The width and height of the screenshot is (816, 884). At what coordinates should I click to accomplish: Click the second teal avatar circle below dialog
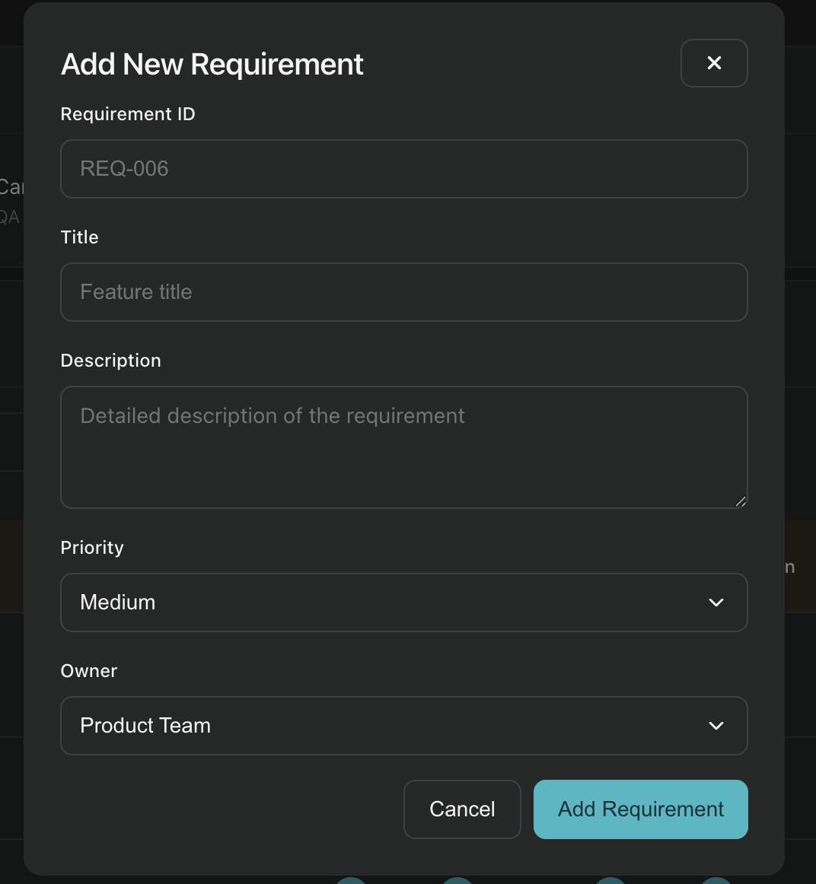tap(457, 881)
